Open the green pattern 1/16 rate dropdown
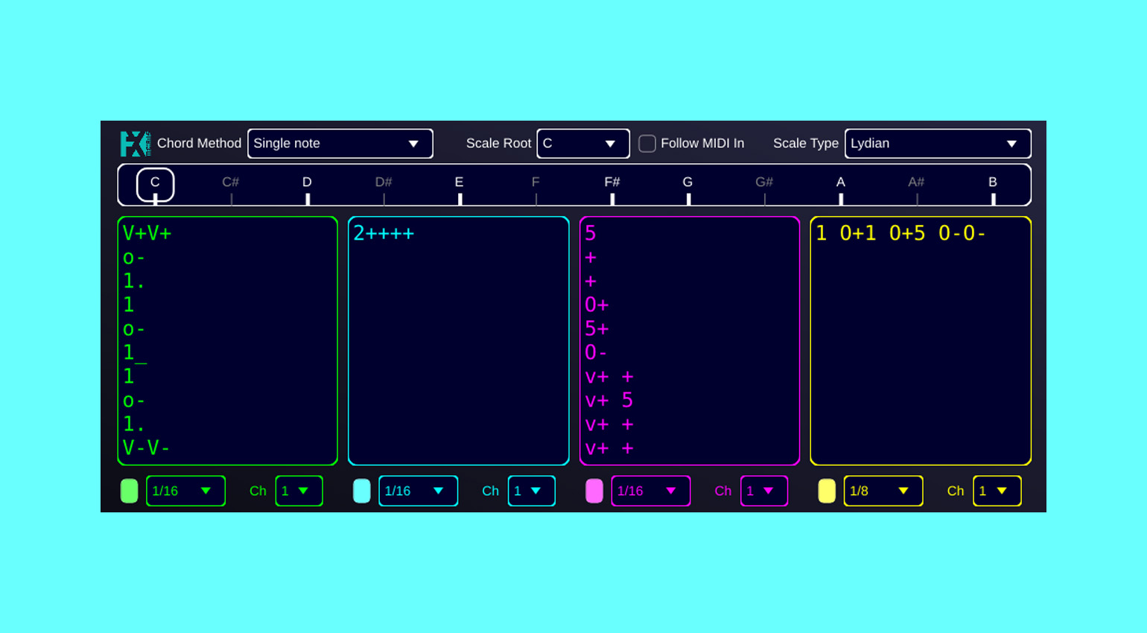Viewport: 1147px width, 633px height. (x=185, y=491)
